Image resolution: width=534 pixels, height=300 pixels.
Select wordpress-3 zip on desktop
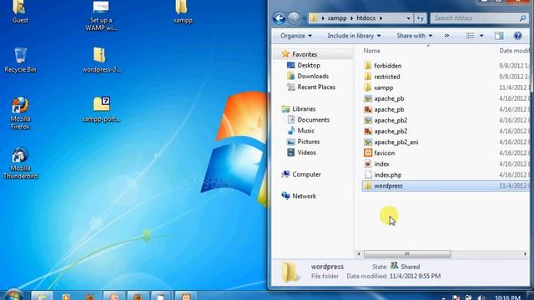click(x=101, y=60)
